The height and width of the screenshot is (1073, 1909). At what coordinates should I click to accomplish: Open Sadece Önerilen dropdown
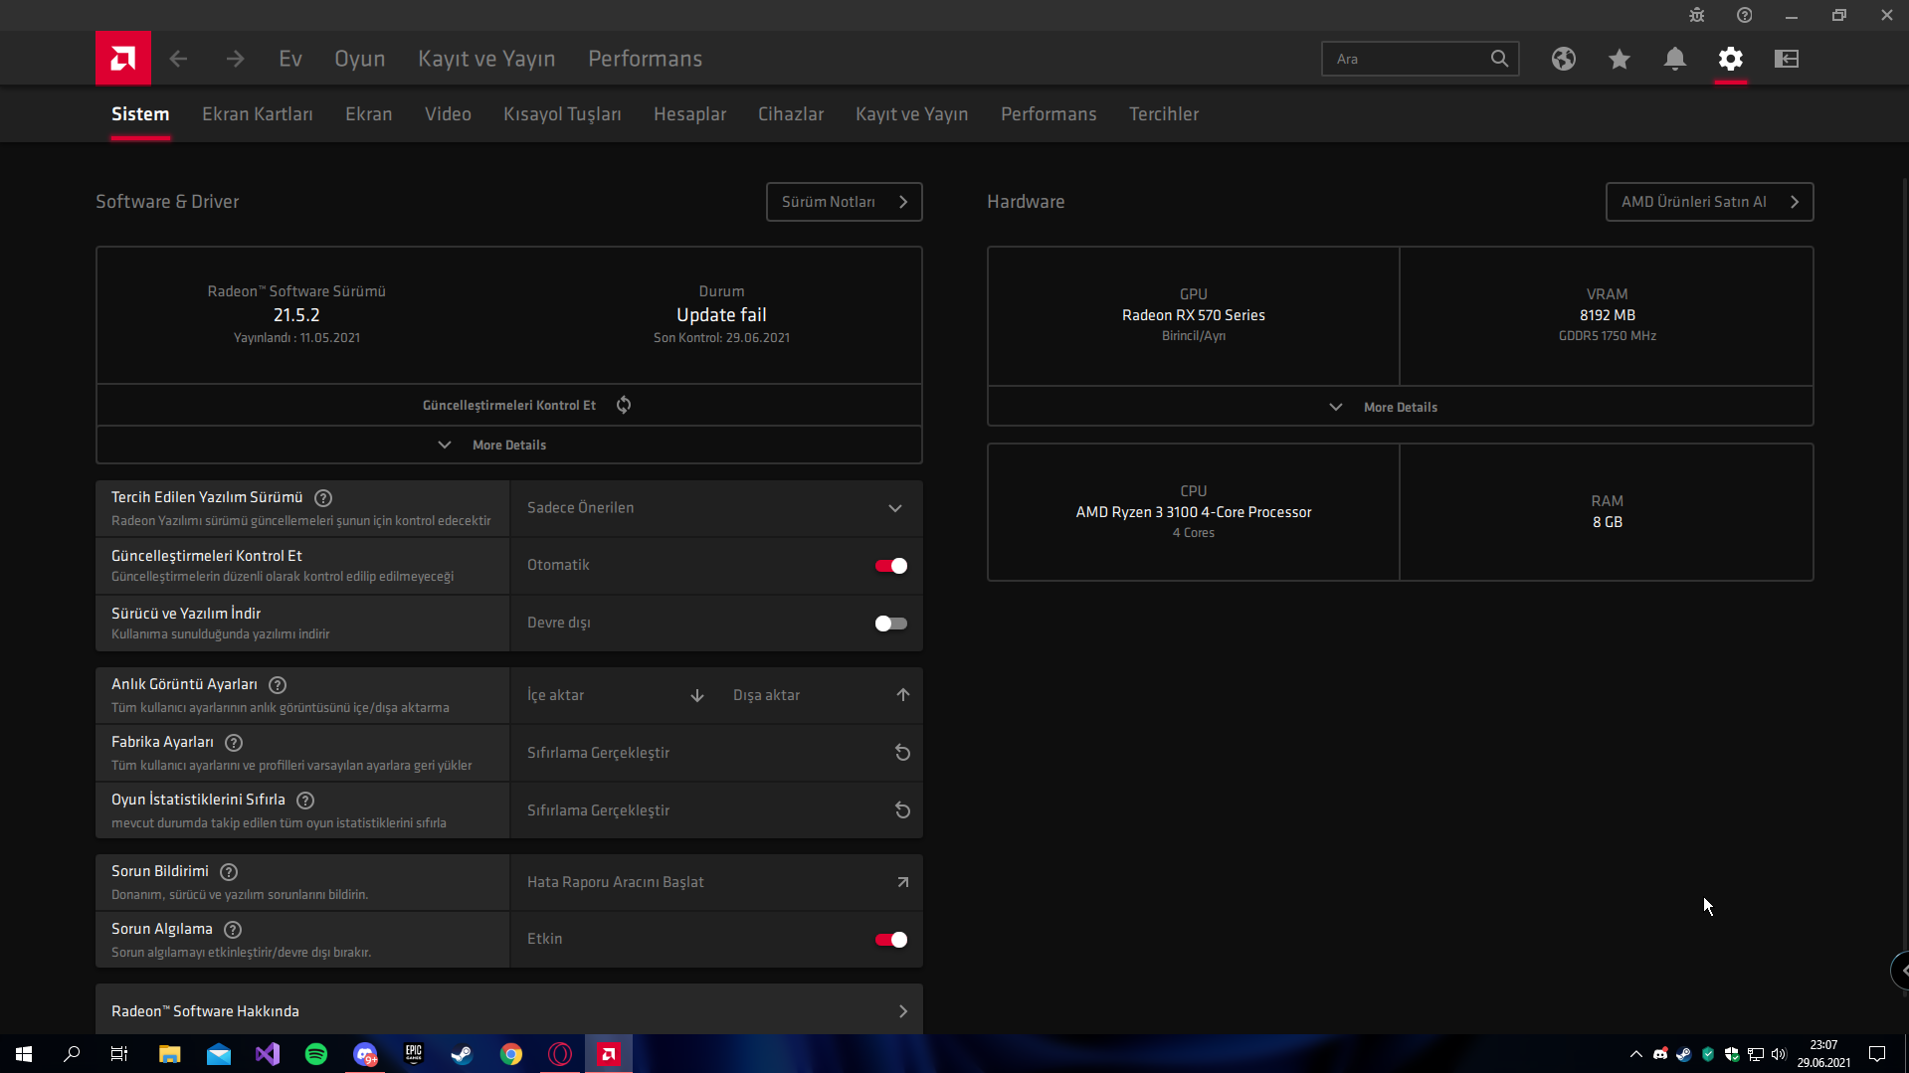(x=716, y=508)
